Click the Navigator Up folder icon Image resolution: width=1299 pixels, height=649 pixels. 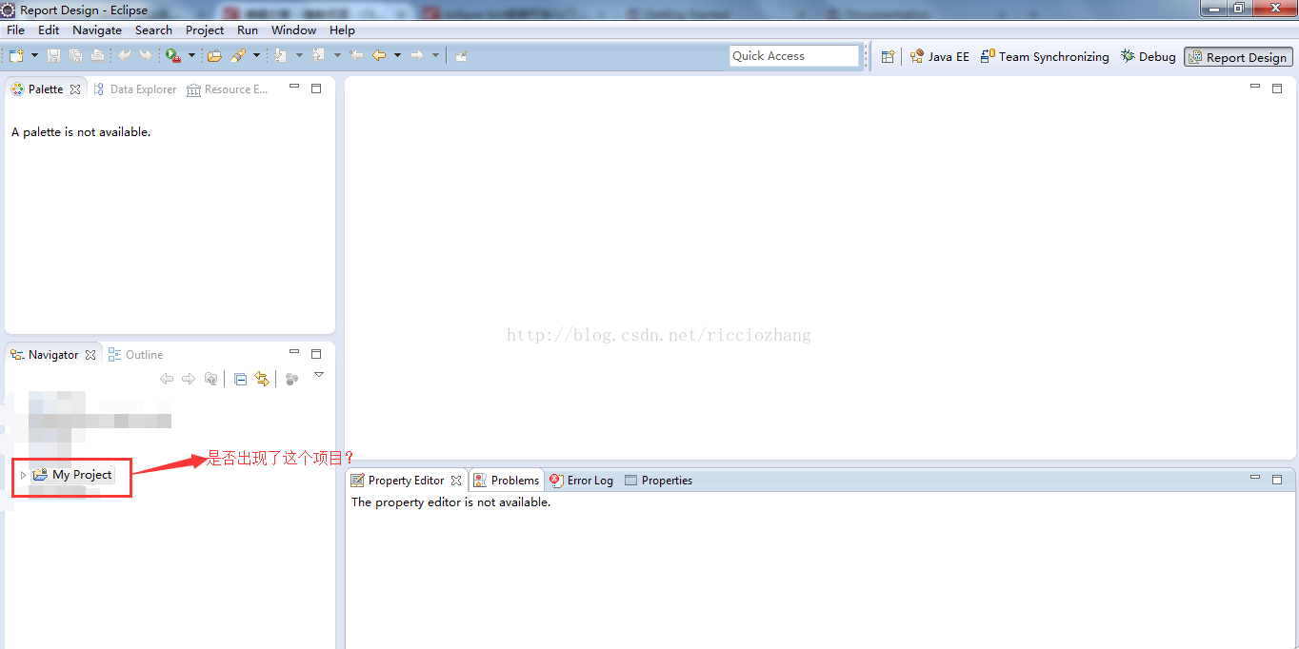[x=211, y=379]
